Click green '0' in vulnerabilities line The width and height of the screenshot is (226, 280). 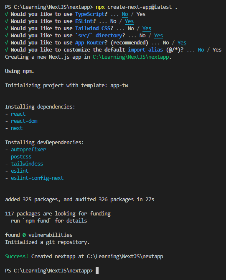pyautogui.click(x=24, y=235)
